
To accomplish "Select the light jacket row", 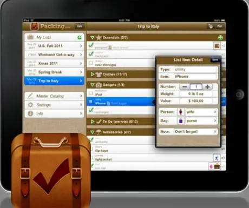I will [156, 158].
